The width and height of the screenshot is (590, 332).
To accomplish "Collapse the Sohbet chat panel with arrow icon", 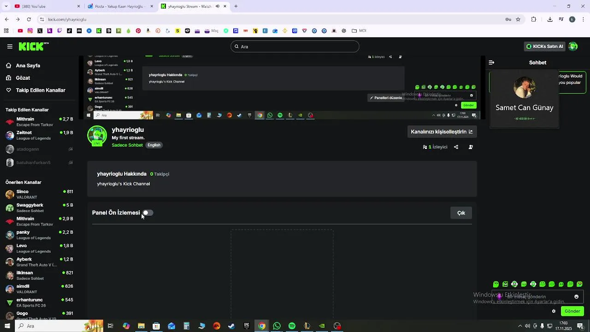I will [x=491, y=62].
